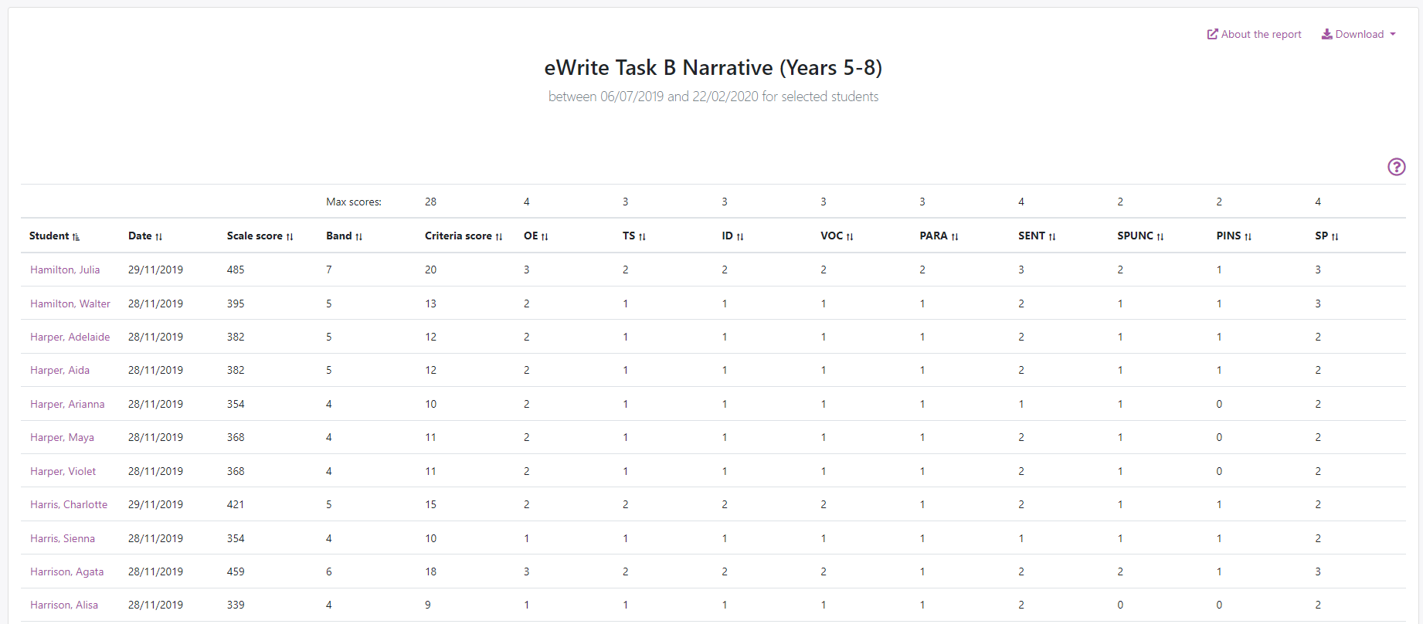1423x624 pixels.
Task: Click the PARA column header
Action: (932, 236)
